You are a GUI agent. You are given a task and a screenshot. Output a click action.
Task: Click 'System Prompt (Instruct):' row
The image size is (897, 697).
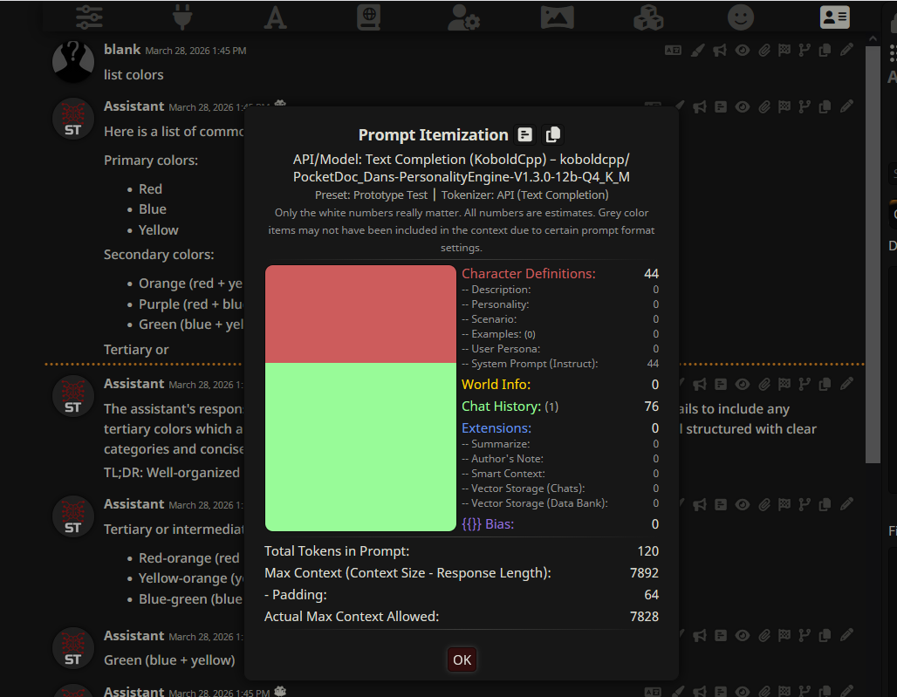point(560,364)
